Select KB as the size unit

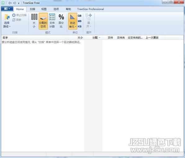pos(79,27)
